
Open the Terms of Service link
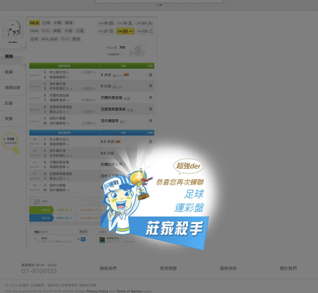click(129, 291)
